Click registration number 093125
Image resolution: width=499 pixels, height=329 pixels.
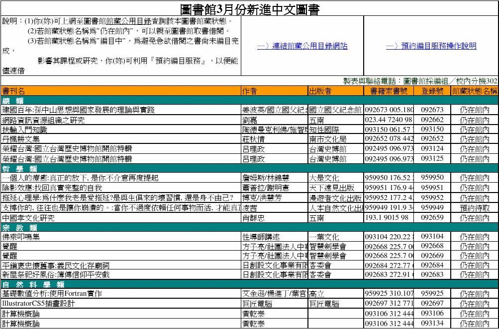point(432,158)
